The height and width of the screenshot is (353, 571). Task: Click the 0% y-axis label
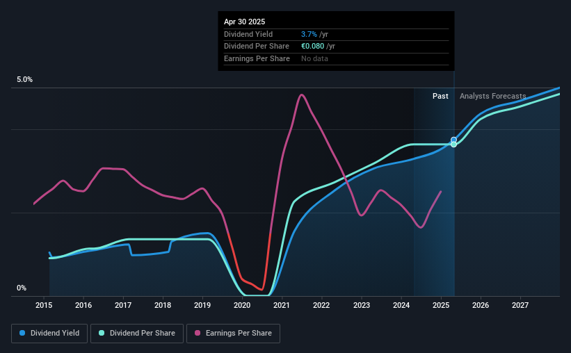[22, 288]
